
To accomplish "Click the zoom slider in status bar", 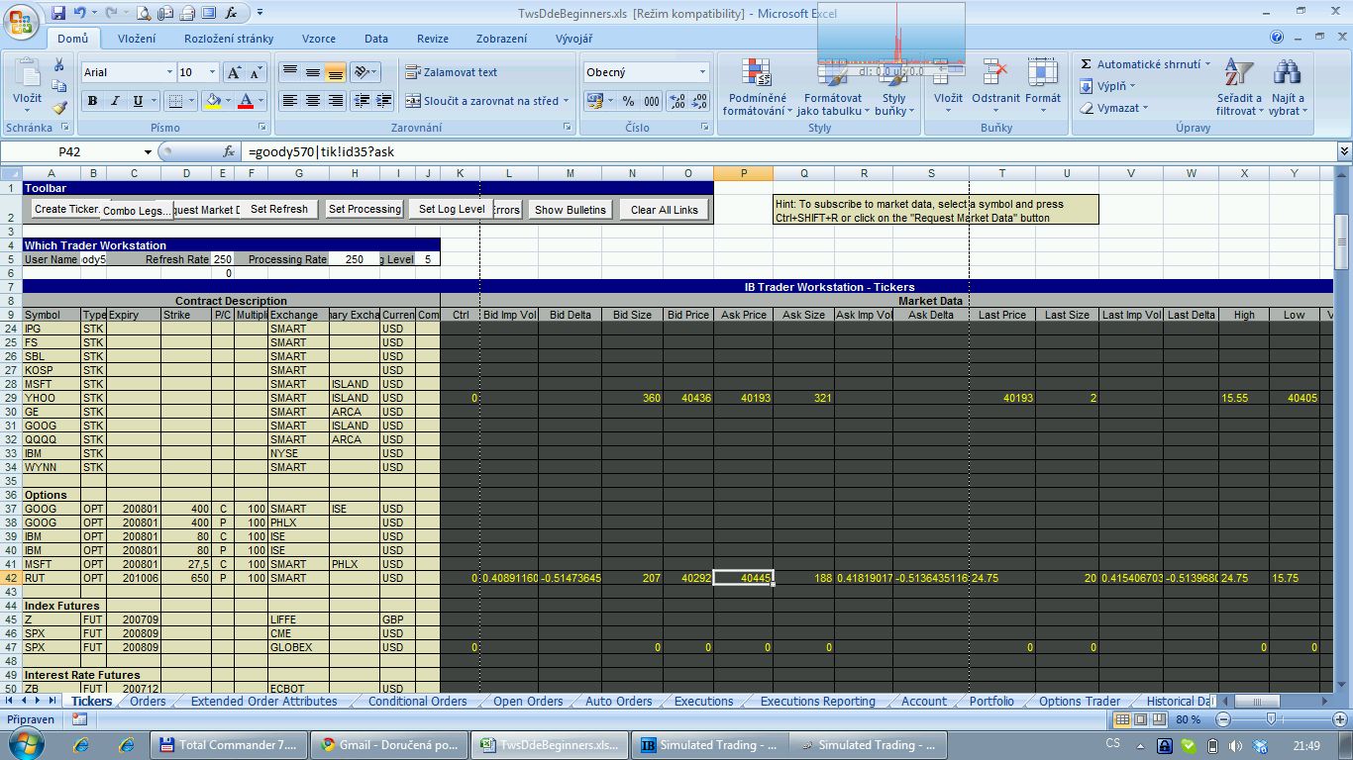I will point(1271,719).
